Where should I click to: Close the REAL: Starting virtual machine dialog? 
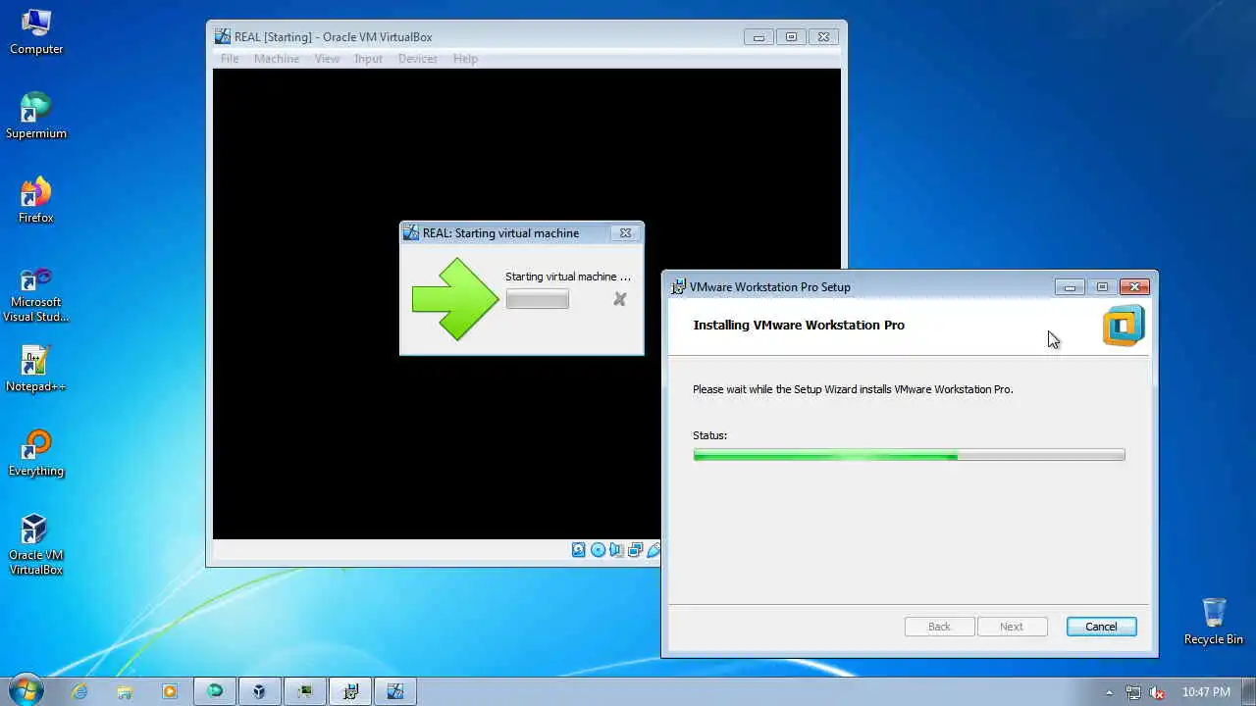(625, 233)
